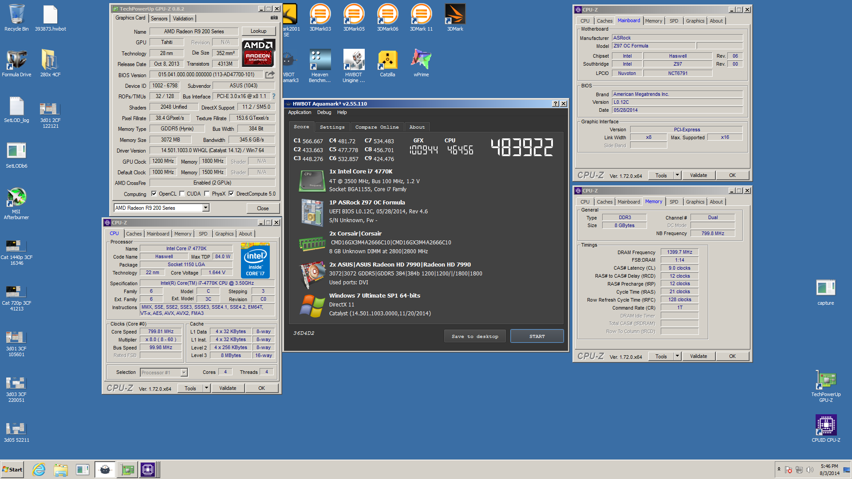Open 3DMark06 desktop shortcut
Image resolution: width=852 pixels, height=479 pixels.
click(x=387, y=18)
